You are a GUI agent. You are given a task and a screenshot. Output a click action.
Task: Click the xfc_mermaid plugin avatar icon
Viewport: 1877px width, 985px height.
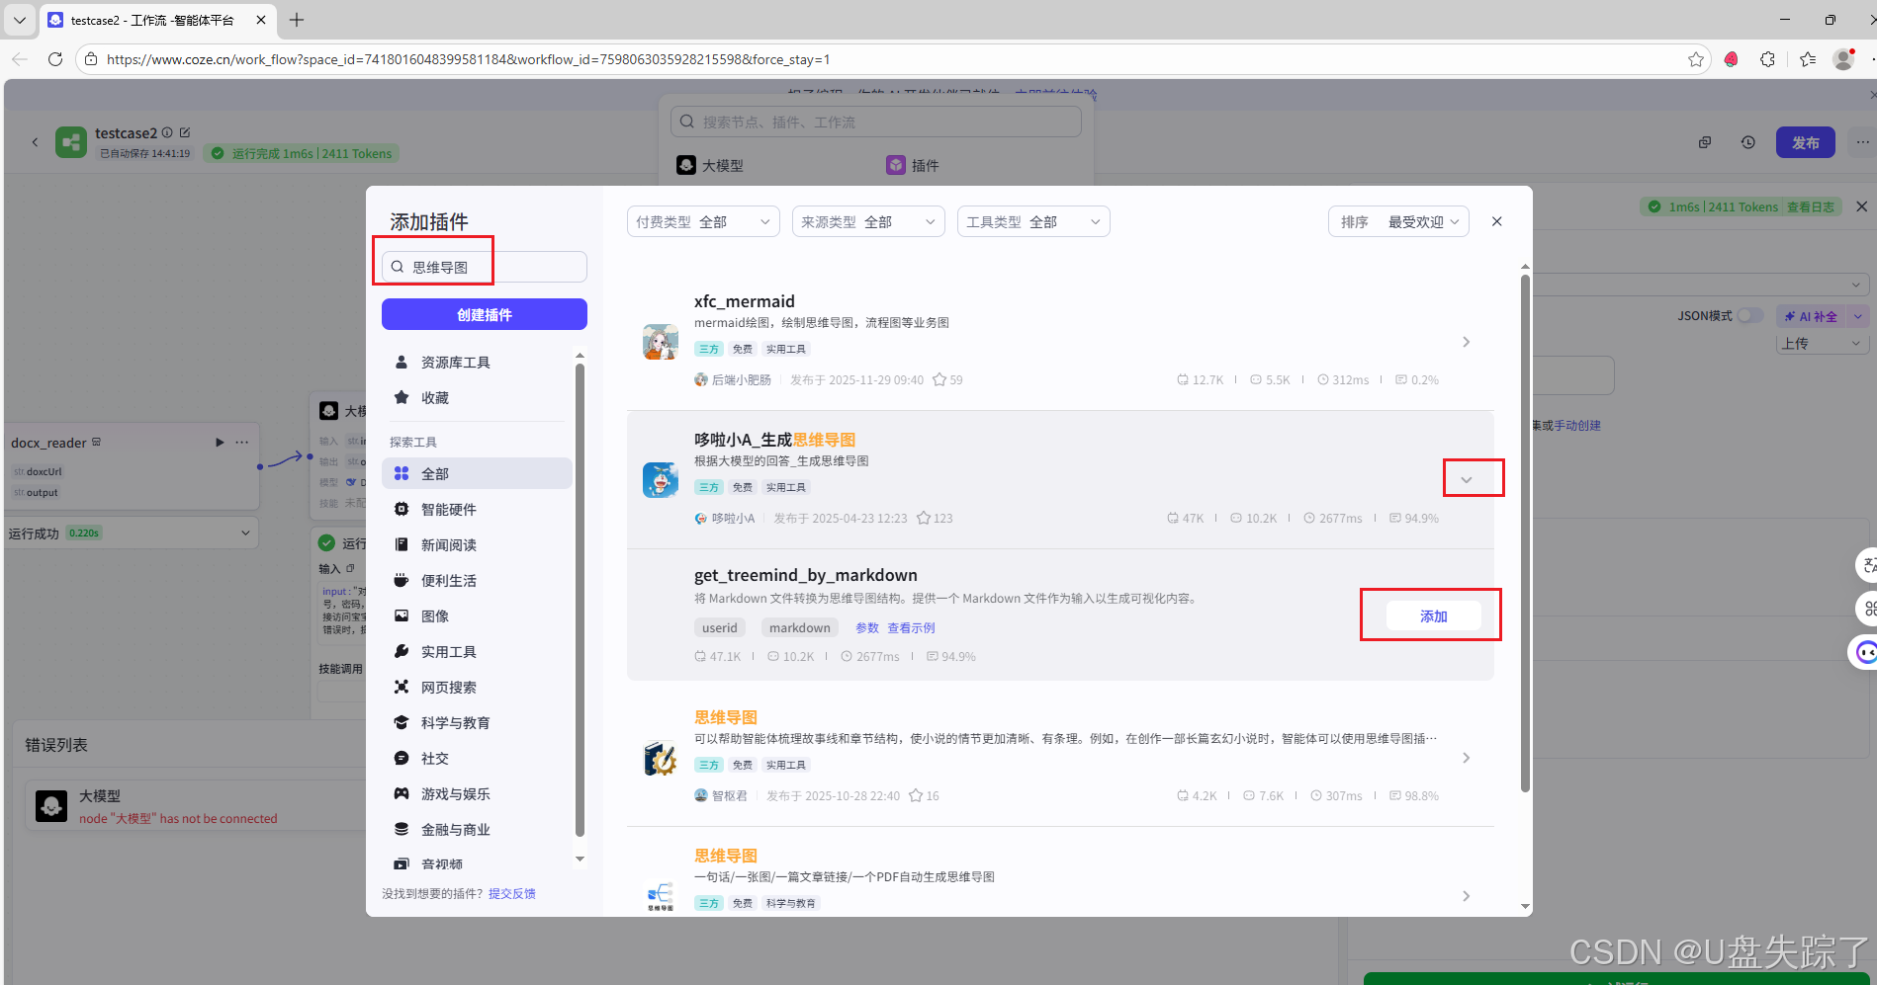[x=661, y=342]
